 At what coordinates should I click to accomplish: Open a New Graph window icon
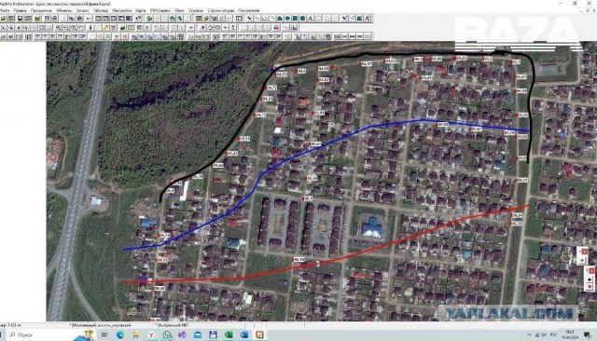(113, 19)
